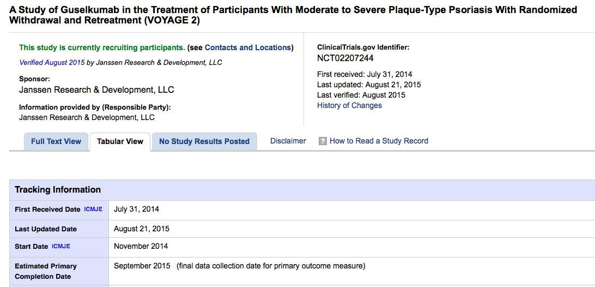View the History of Changes
Image resolution: width=595 pixels, height=287 pixels.
[x=349, y=105]
